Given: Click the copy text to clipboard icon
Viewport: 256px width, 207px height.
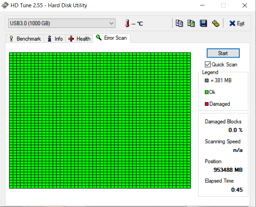Looking at the screenshot, I should point(179,23).
